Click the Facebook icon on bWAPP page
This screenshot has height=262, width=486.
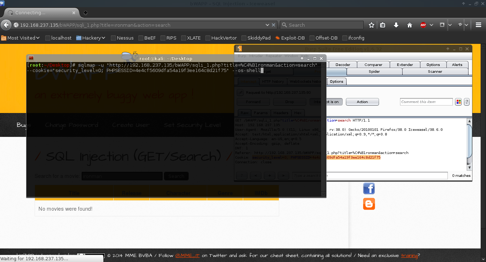[x=369, y=188]
